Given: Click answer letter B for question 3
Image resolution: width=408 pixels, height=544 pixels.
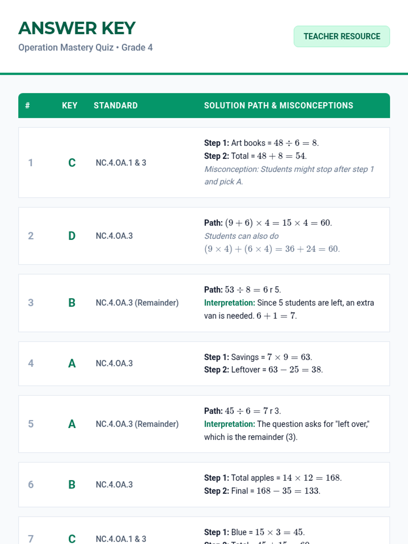Looking at the screenshot, I should [72, 303].
